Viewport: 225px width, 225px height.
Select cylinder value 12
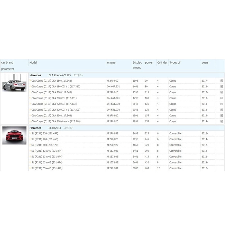point(158,168)
